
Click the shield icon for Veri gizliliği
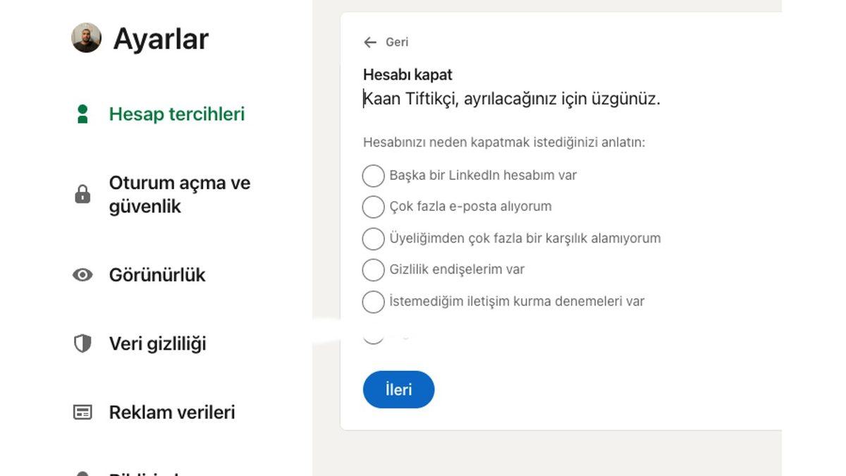[x=83, y=343]
